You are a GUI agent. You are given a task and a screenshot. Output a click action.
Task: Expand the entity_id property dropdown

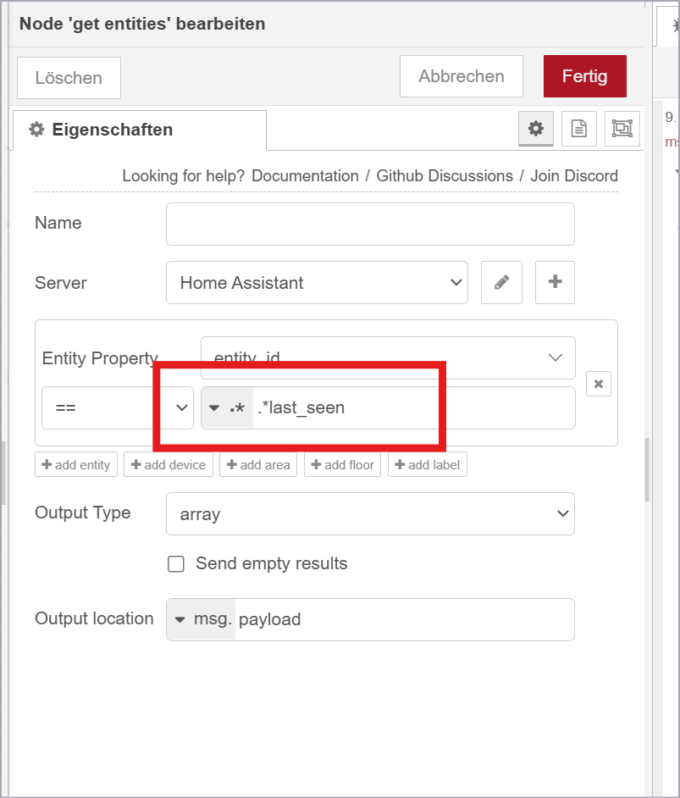(x=388, y=357)
